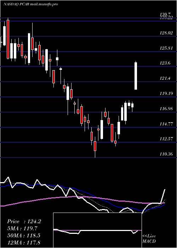Screen dimensions: 177x248
Task: Click the '<<Live MACD' label
Action: (149, 238)
